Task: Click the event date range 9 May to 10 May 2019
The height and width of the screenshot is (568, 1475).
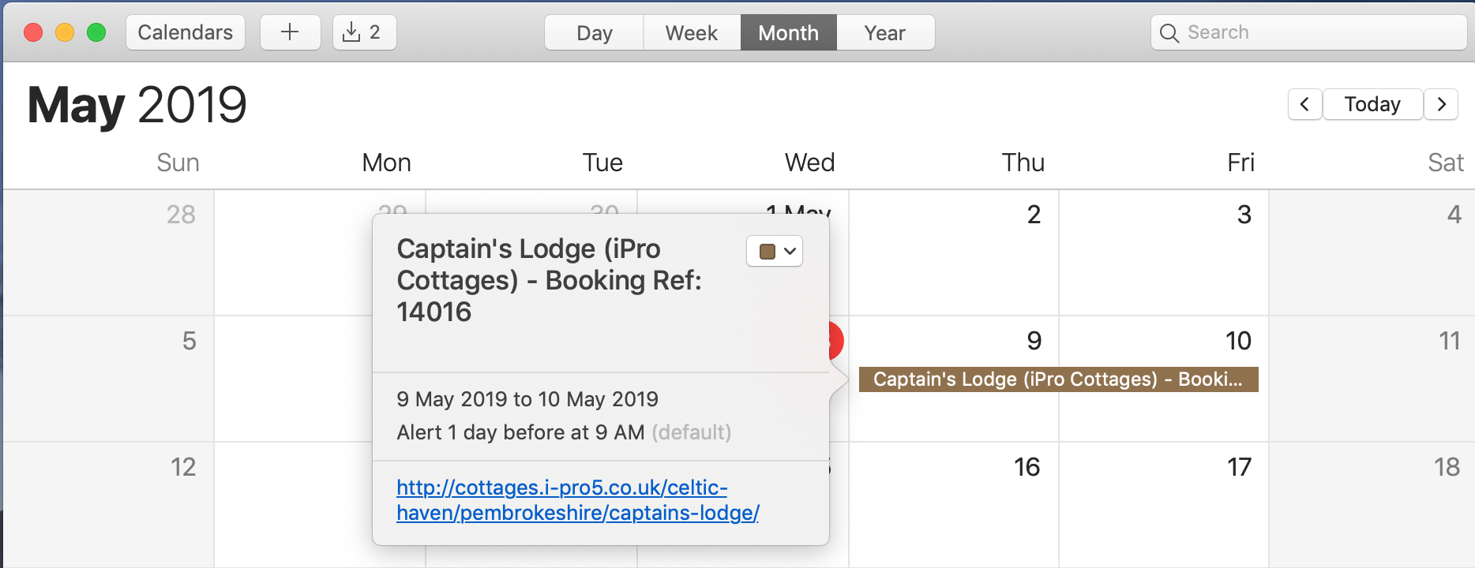Action: coord(527,399)
